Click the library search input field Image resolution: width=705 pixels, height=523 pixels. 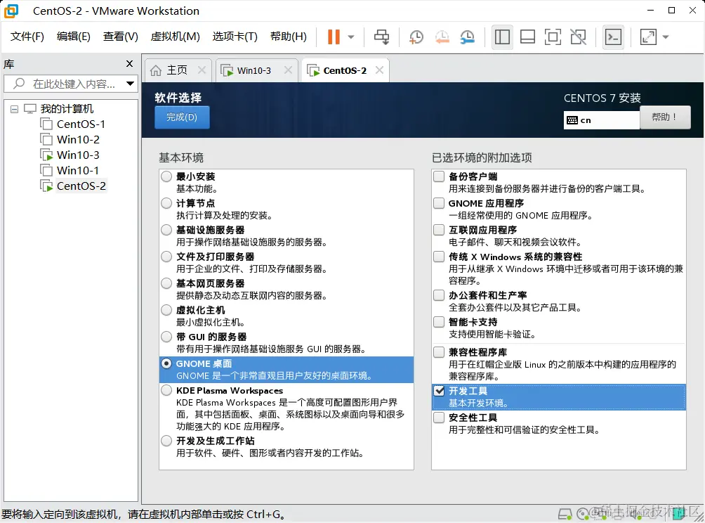pos(70,84)
